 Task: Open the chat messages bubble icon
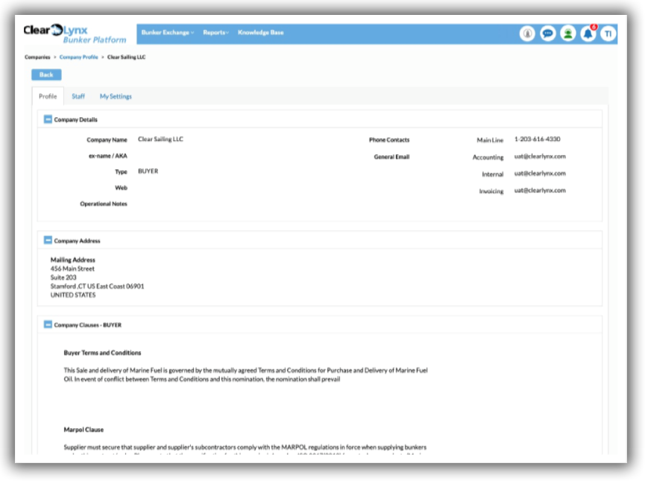[x=547, y=34]
